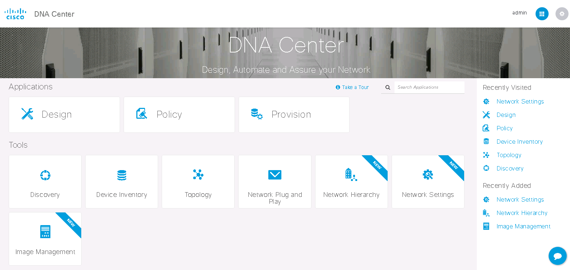This screenshot has height=270, width=570.
Task: Click the Provision database-gear icon
Action: click(x=257, y=114)
